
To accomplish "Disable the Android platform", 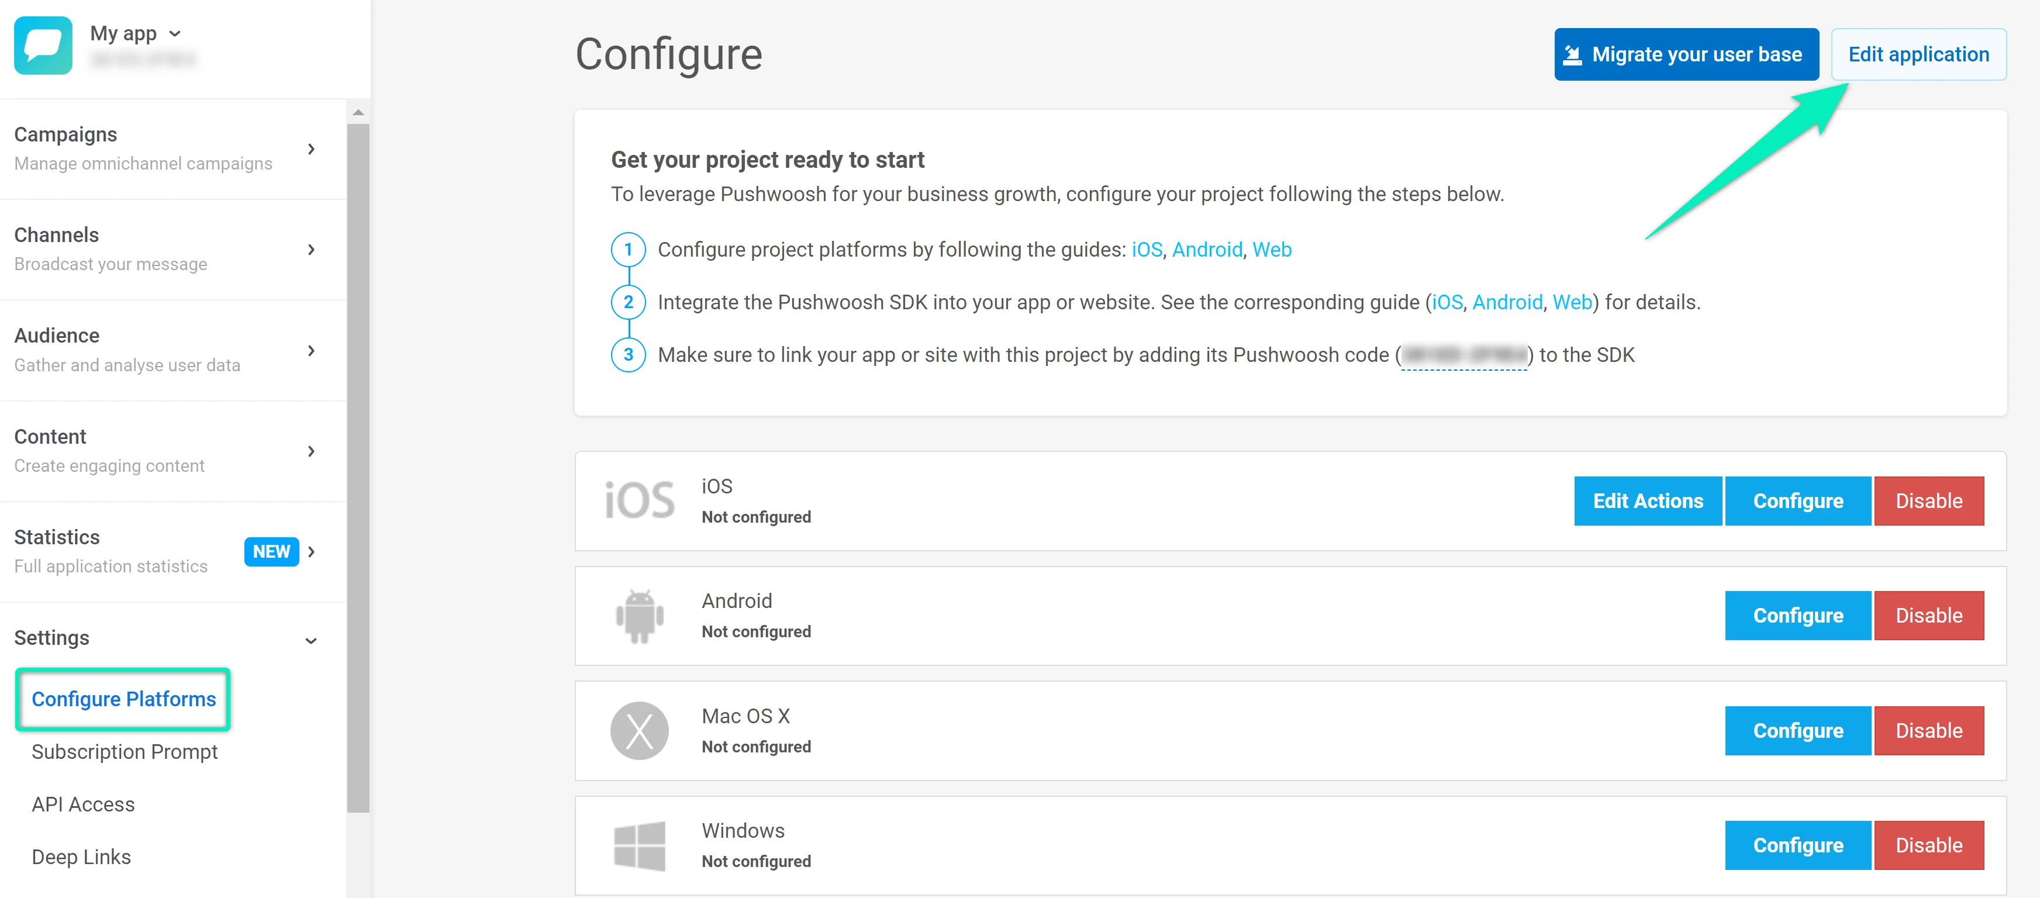I will pos(1929,615).
